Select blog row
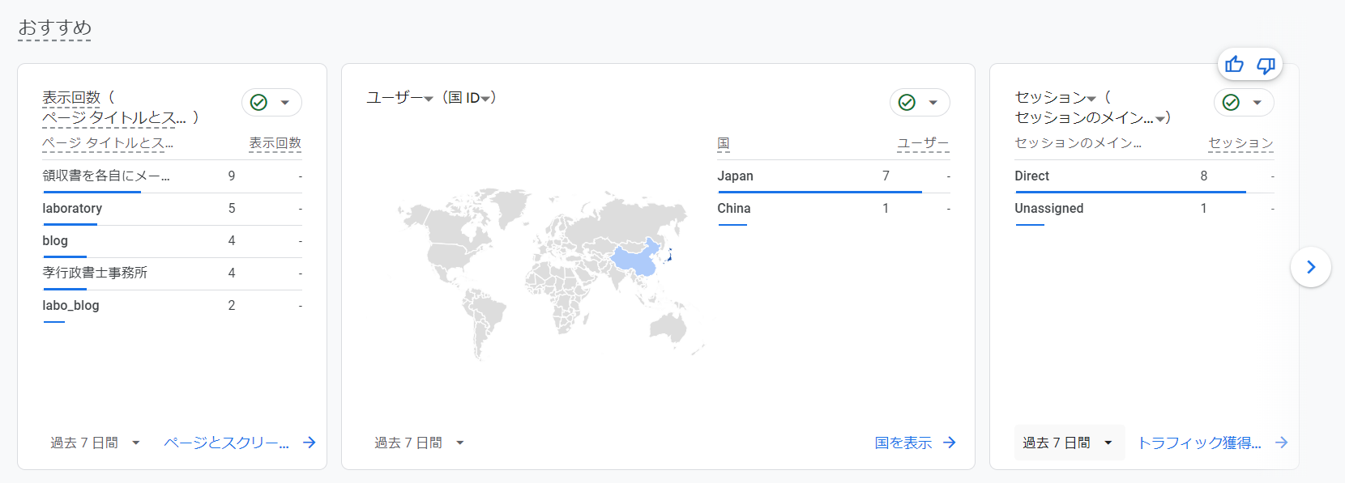This screenshot has height=483, width=1345. pyautogui.click(x=172, y=241)
